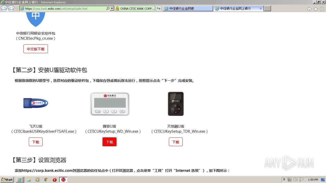Click the 飞天U盾 USB key image
The image size is (326, 183).
[x=36, y=103]
